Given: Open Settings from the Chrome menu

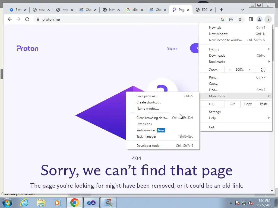Looking at the screenshot, I should [236, 112].
